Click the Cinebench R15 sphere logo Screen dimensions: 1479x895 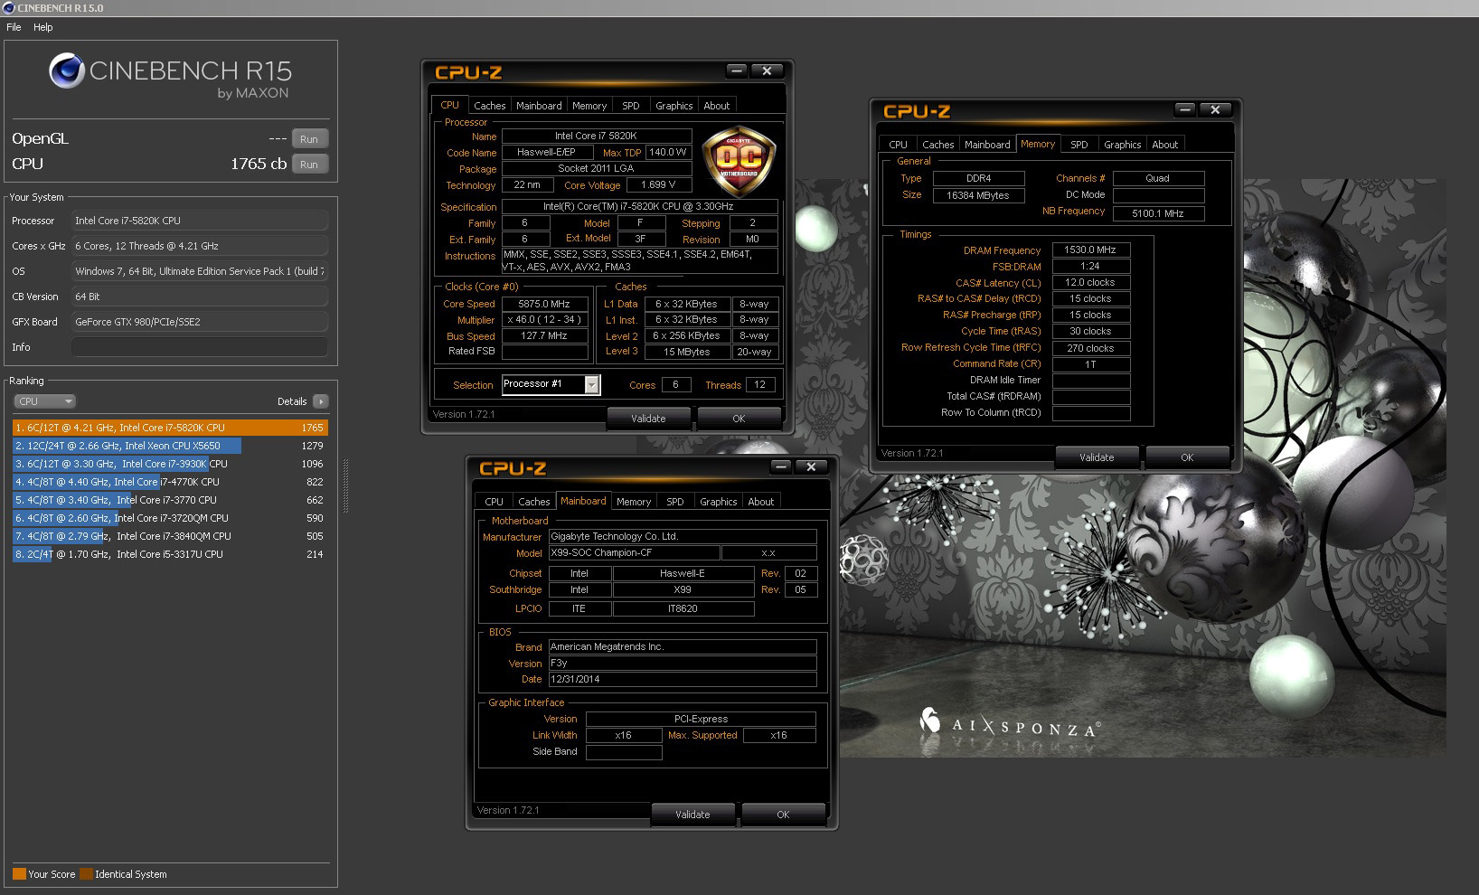click(67, 71)
